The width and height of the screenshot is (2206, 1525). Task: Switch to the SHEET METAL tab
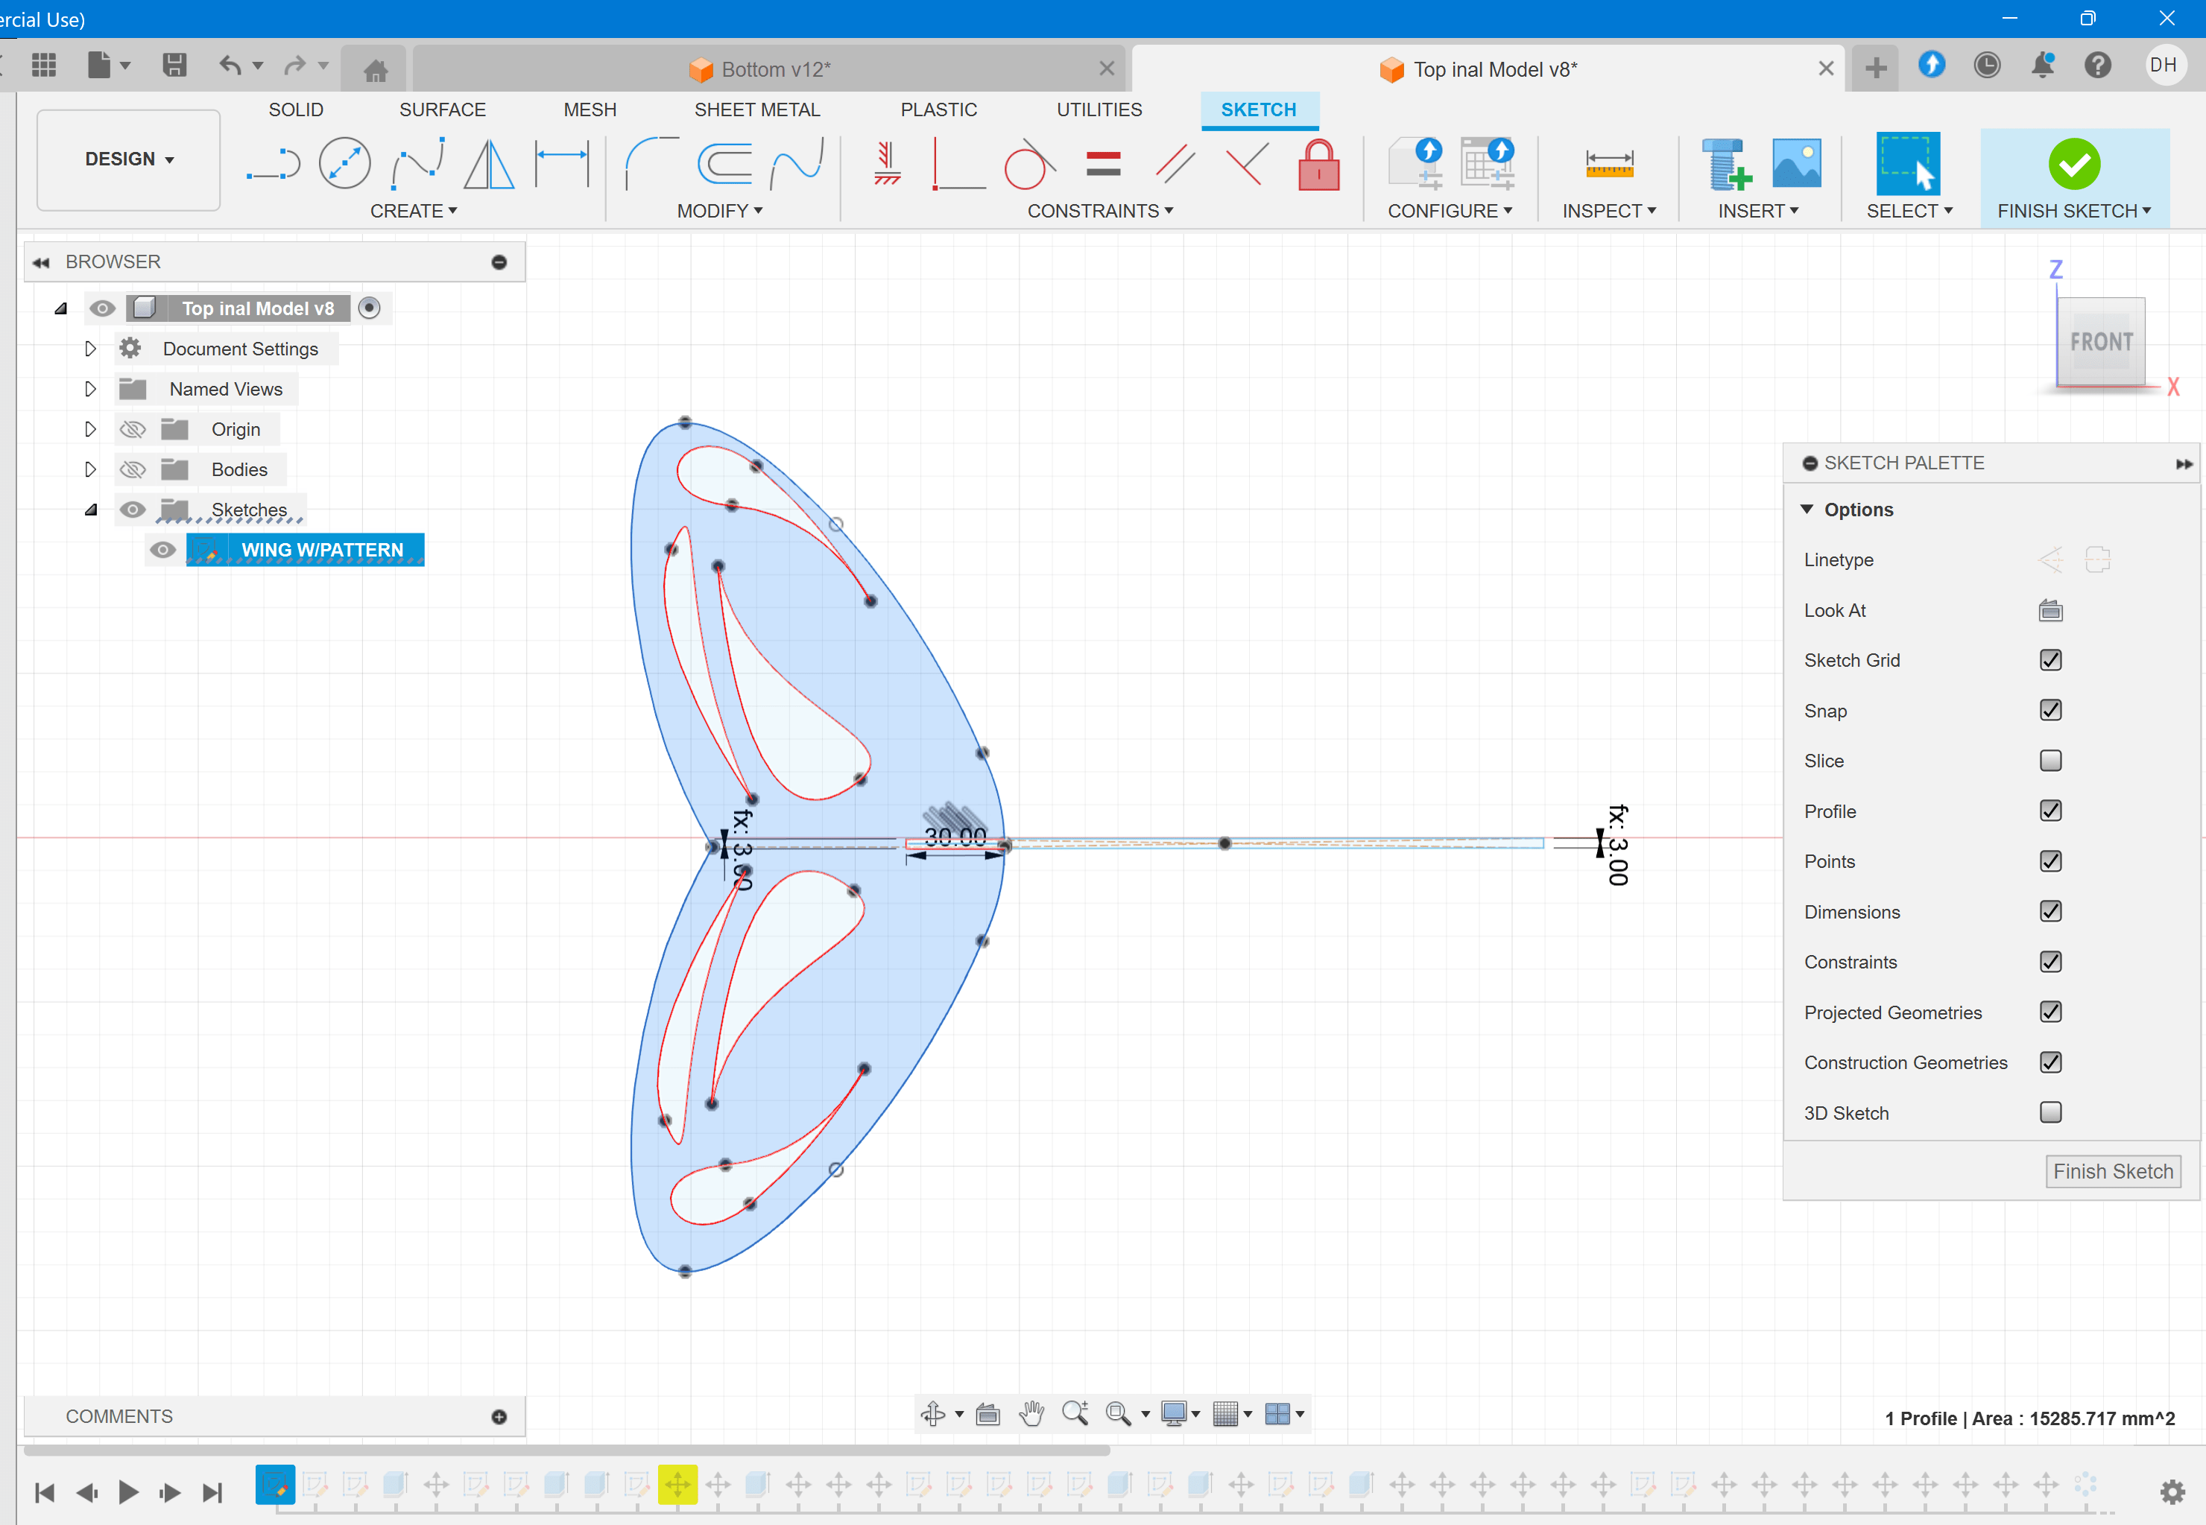757,110
